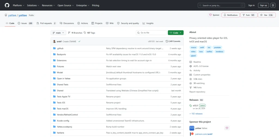The width and height of the screenshot is (279, 137).
Task: Open the Tests macOS folder
Action: click(x=63, y=109)
